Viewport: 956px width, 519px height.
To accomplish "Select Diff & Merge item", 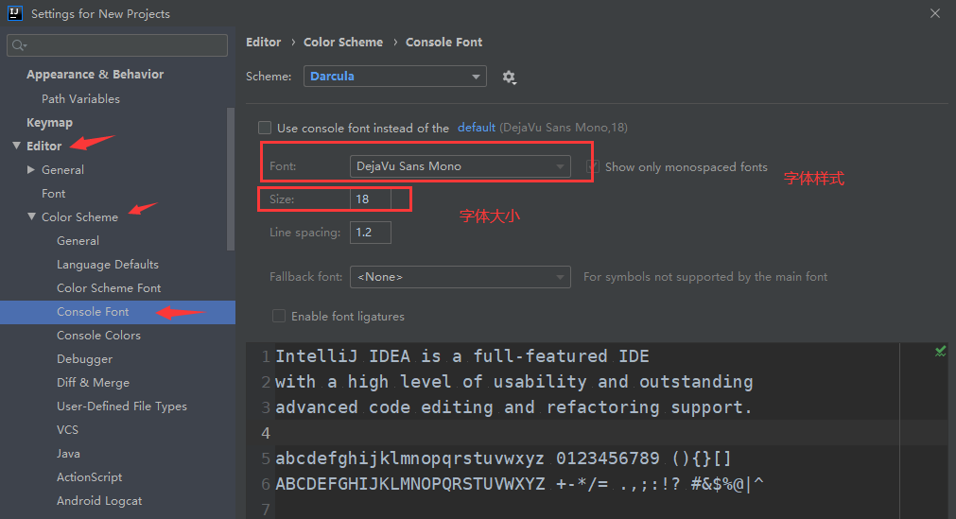I will [94, 382].
